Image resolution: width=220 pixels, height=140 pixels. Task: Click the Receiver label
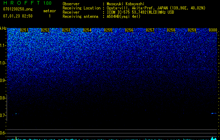tap(71, 12)
